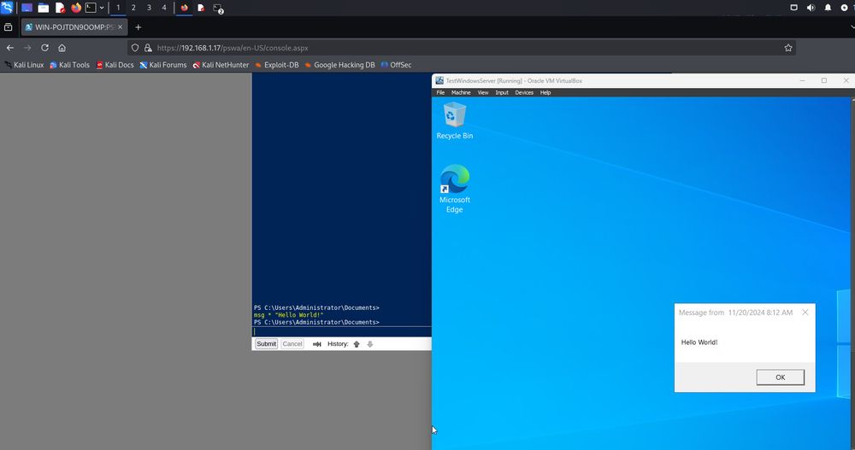Open the file manager panel launcher

pyautogui.click(x=43, y=9)
